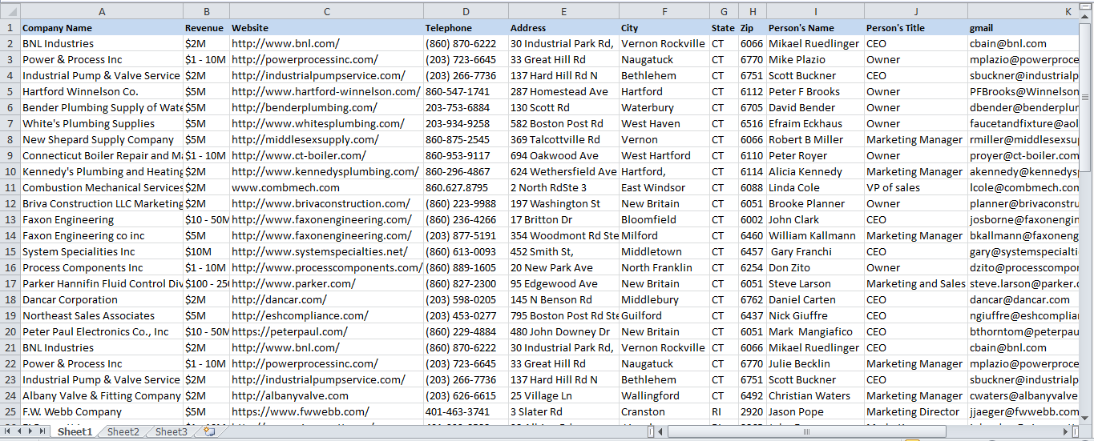Select the RI state cell
Image resolution: width=1094 pixels, height=441 pixels.
pos(724,411)
